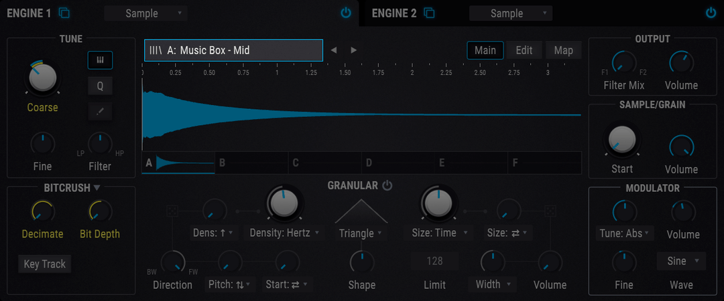The image size is (724, 301).
Task: Open the Density: Hertz dropdown
Action: click(284, 233)
